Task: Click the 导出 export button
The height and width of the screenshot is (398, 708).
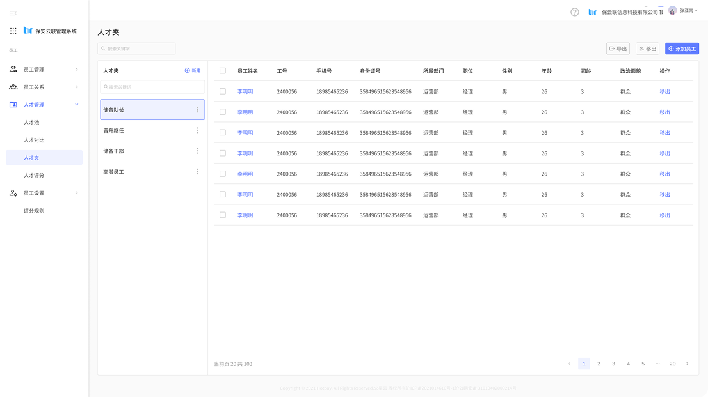Action: coord(618,49)
